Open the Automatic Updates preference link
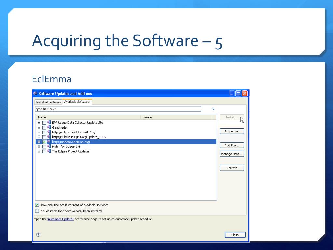Screen dimensions: 333x250 pyautogui.click(x=61, y=219)
